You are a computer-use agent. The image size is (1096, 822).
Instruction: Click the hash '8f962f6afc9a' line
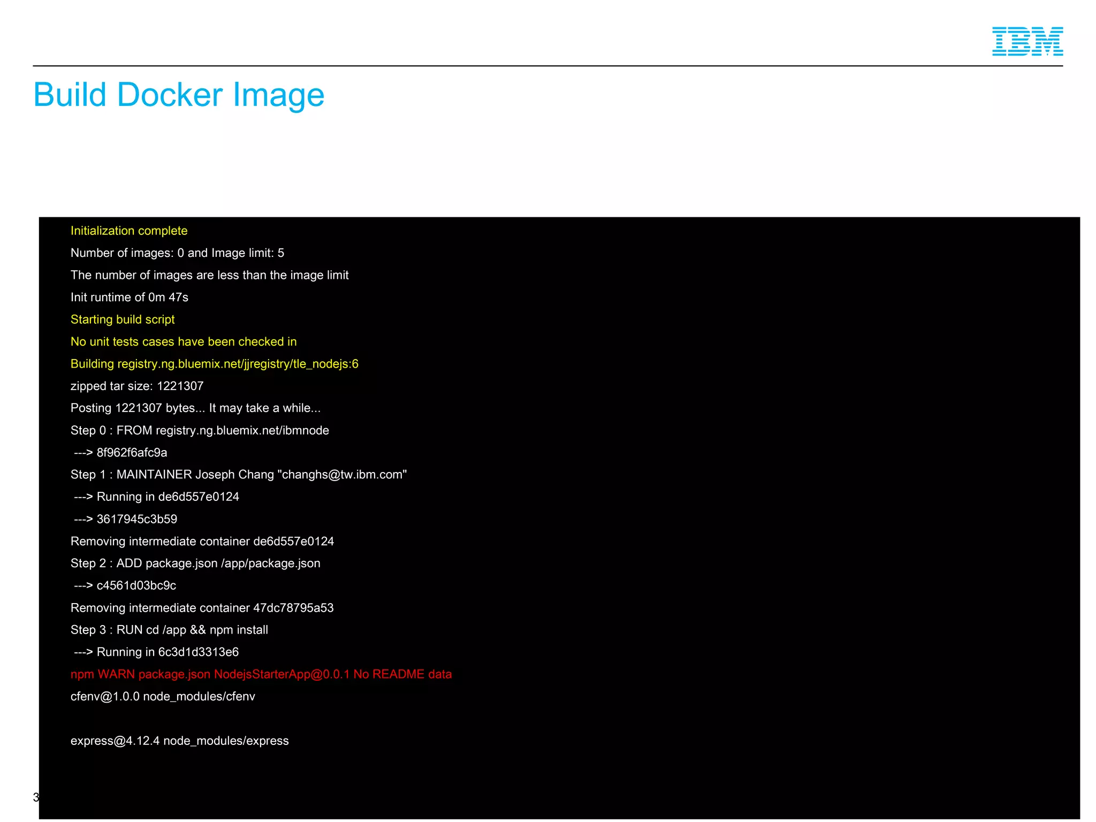120,453
